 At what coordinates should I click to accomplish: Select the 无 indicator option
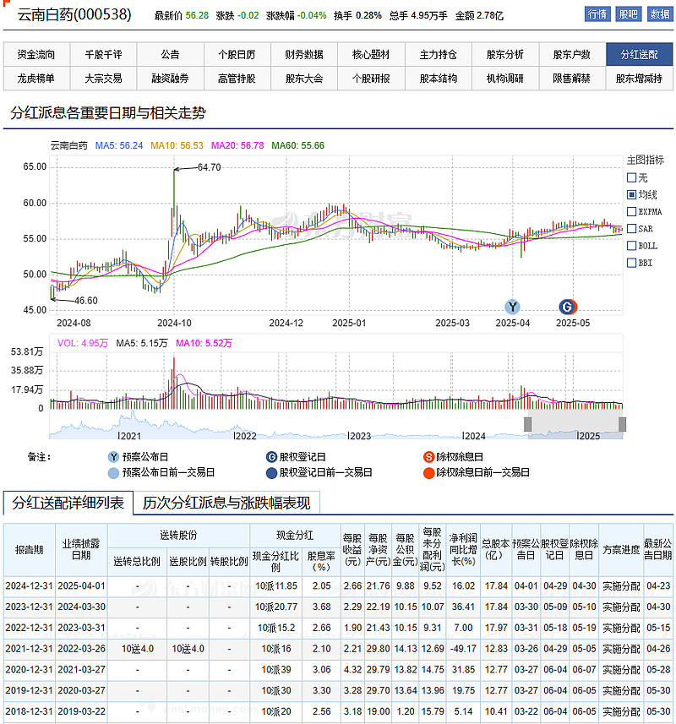tap(631, 177)
